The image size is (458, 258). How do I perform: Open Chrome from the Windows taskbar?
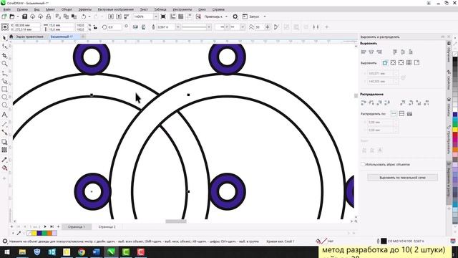click(x=82, y=252)
